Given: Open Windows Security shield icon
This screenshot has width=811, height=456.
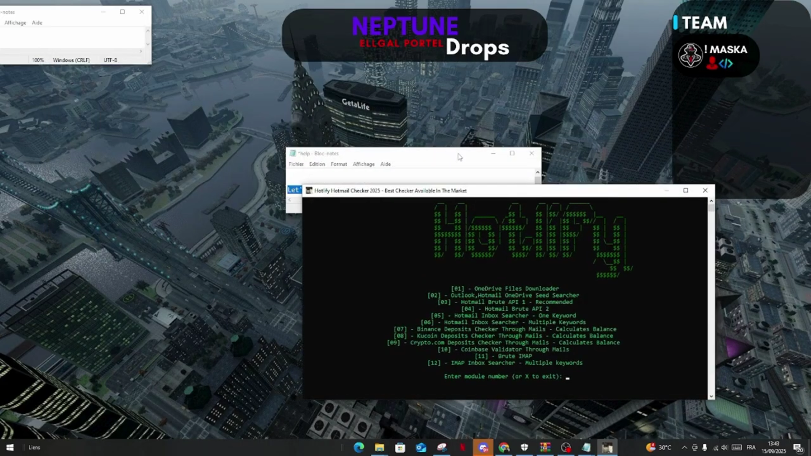Looking at the screenshot, I should (524, 448).
